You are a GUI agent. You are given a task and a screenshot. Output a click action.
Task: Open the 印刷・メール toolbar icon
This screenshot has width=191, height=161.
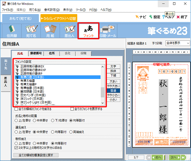coord(108,31)
